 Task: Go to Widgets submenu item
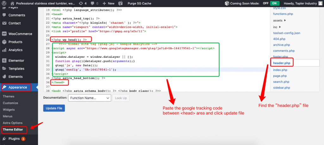click(9, 110)
